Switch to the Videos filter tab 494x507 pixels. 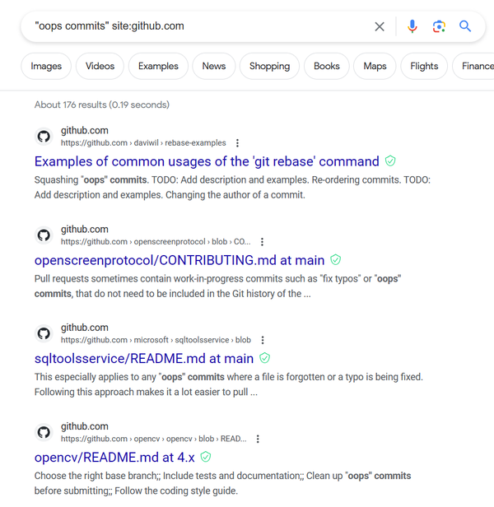[100, 67]
